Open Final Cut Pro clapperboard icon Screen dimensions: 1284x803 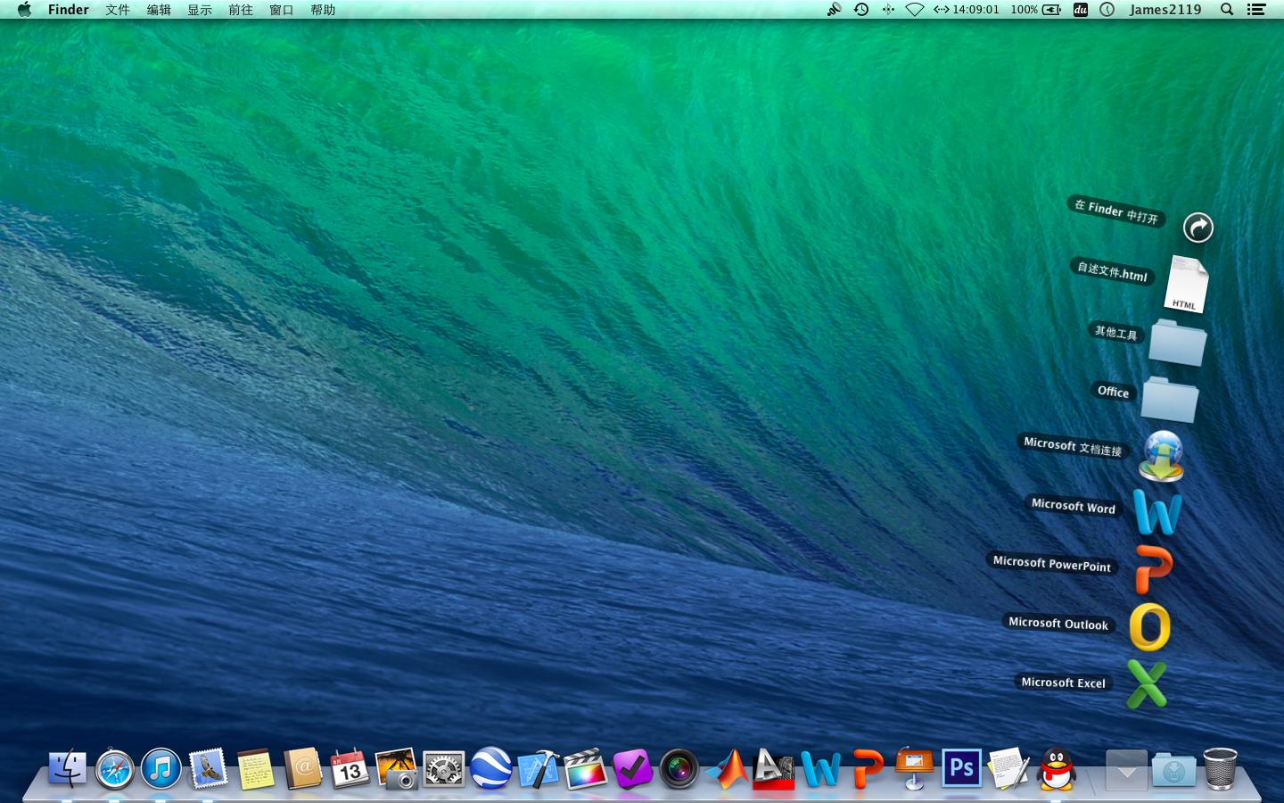pyautogui.click(x=585, y=769)
